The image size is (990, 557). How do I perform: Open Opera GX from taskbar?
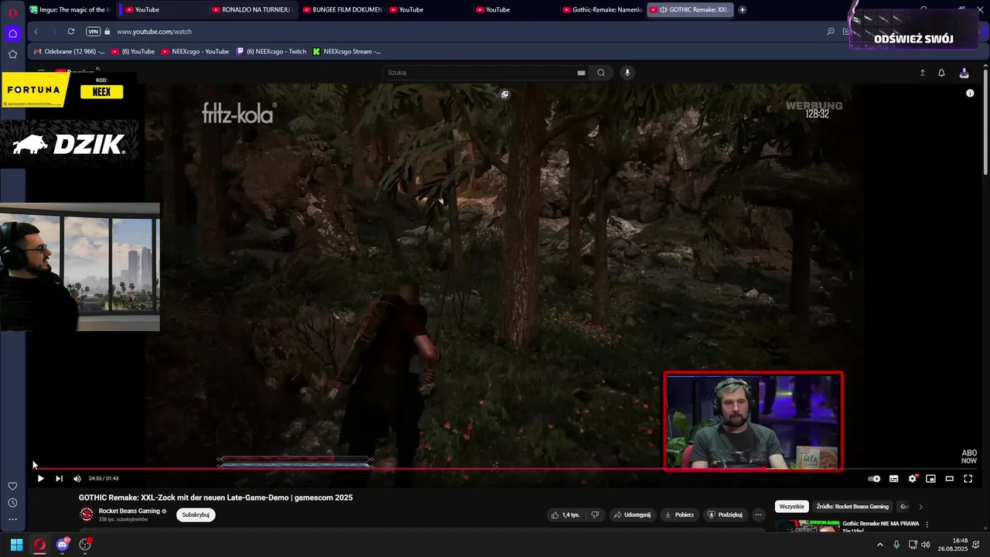39,545
